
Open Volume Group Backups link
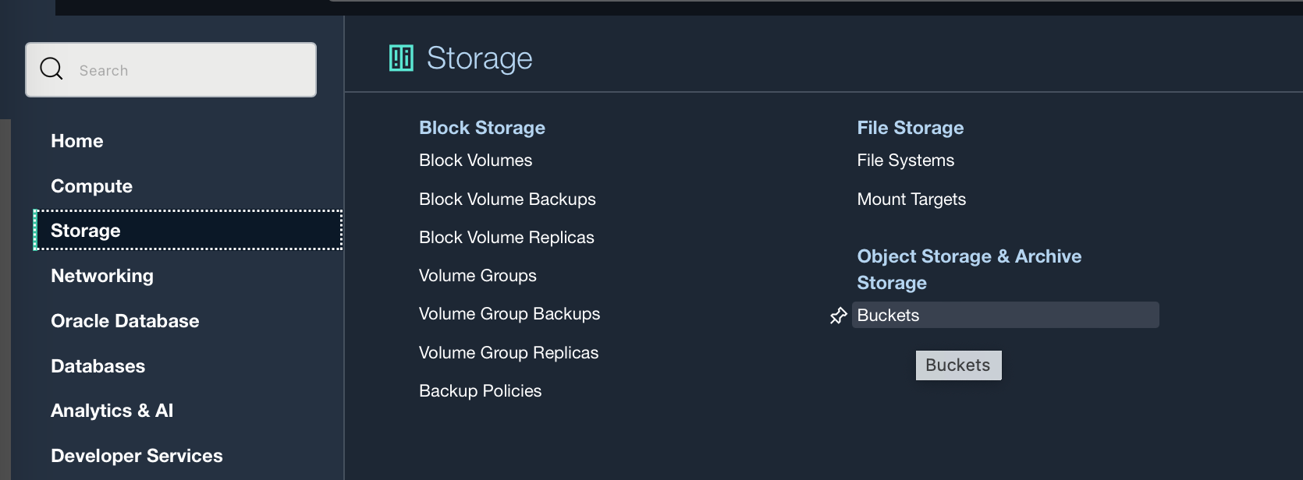(x=509, y=314)
